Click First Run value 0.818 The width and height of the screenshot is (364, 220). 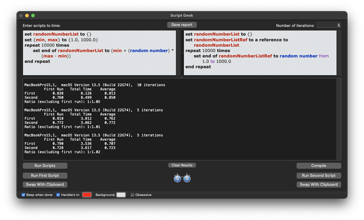tap(58, 118)
